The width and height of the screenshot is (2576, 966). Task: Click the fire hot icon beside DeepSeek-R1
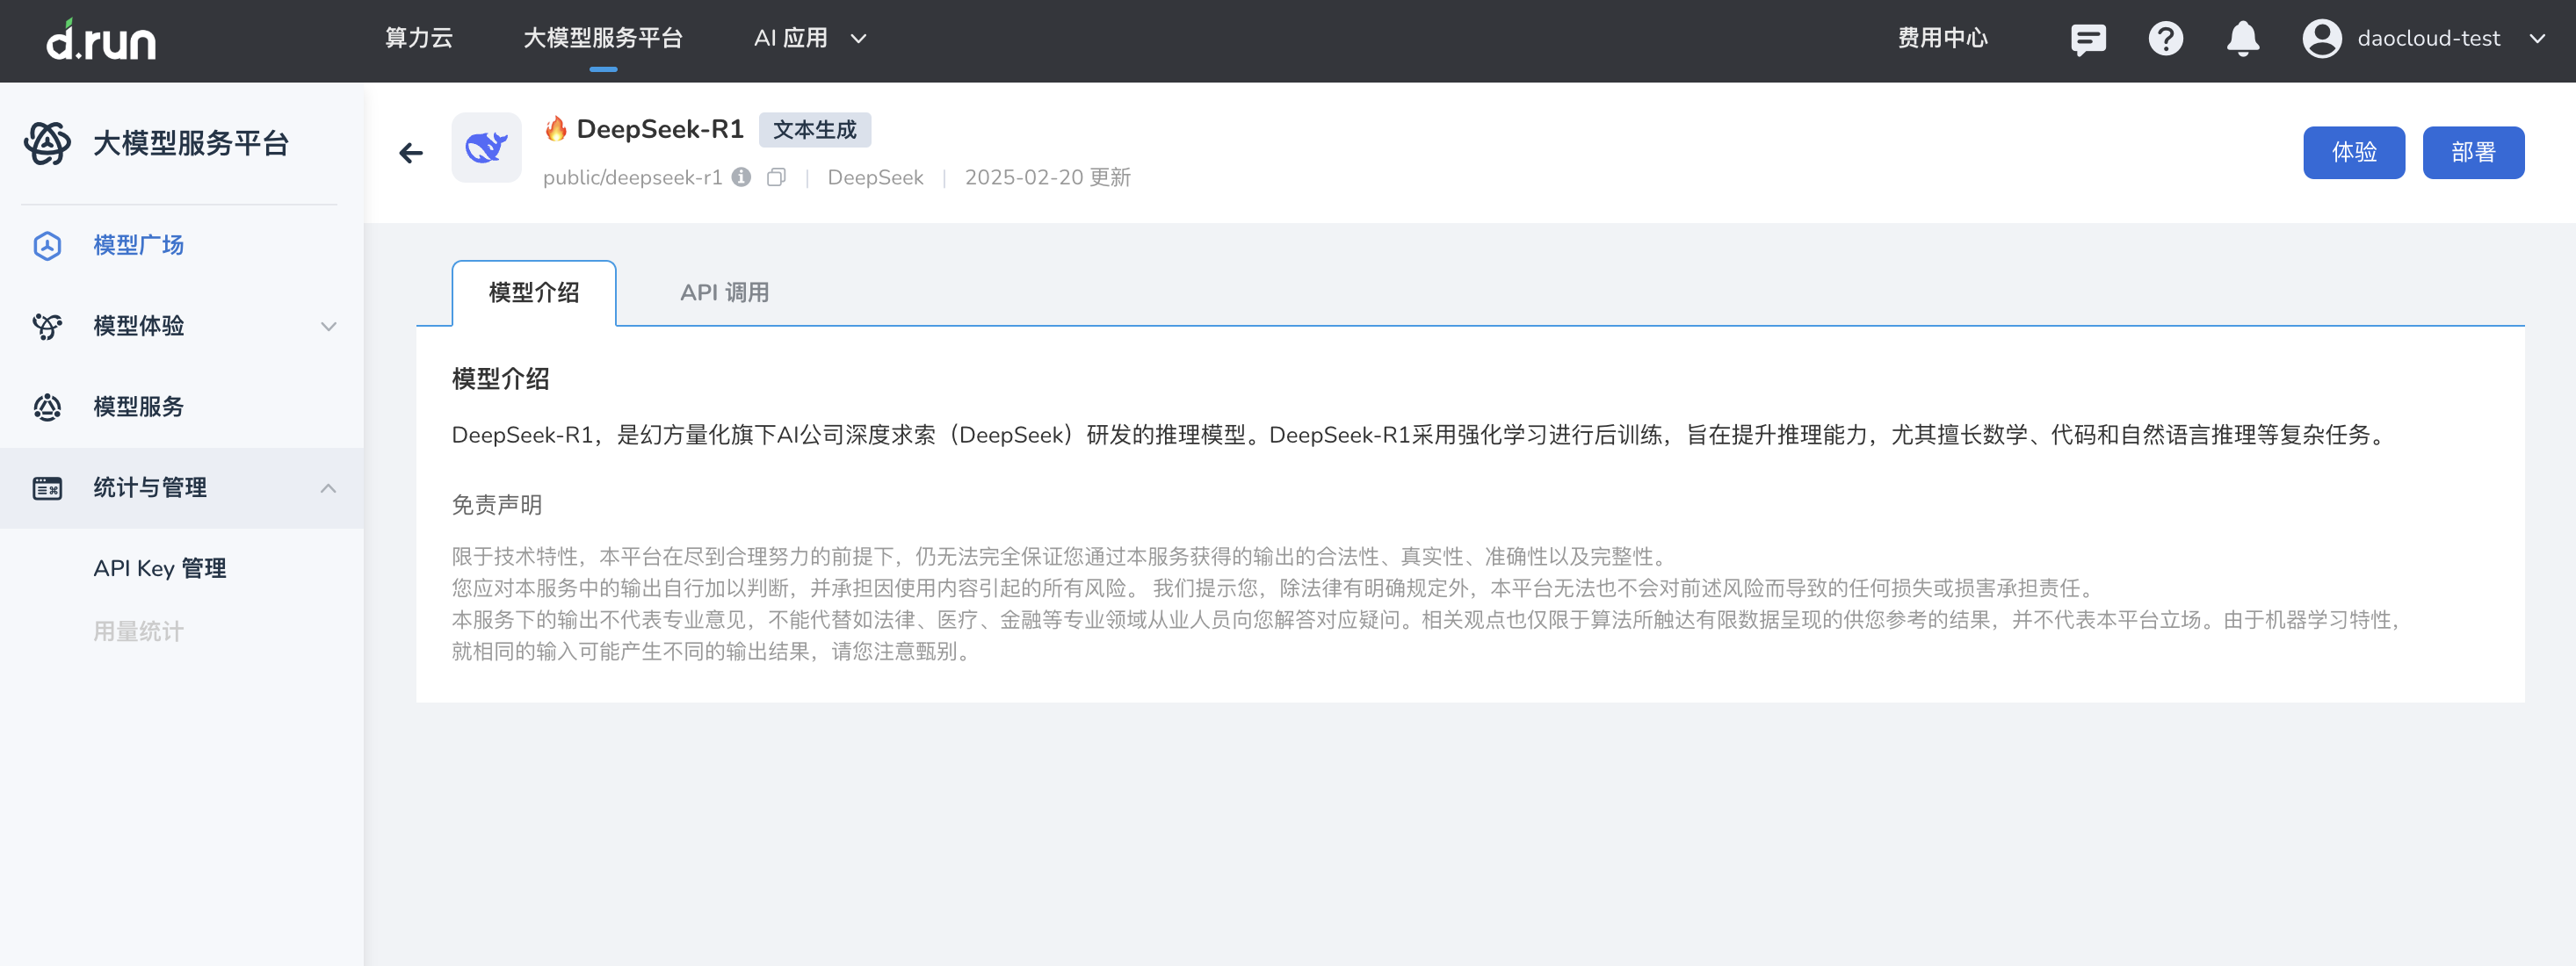tap(556, 129)
